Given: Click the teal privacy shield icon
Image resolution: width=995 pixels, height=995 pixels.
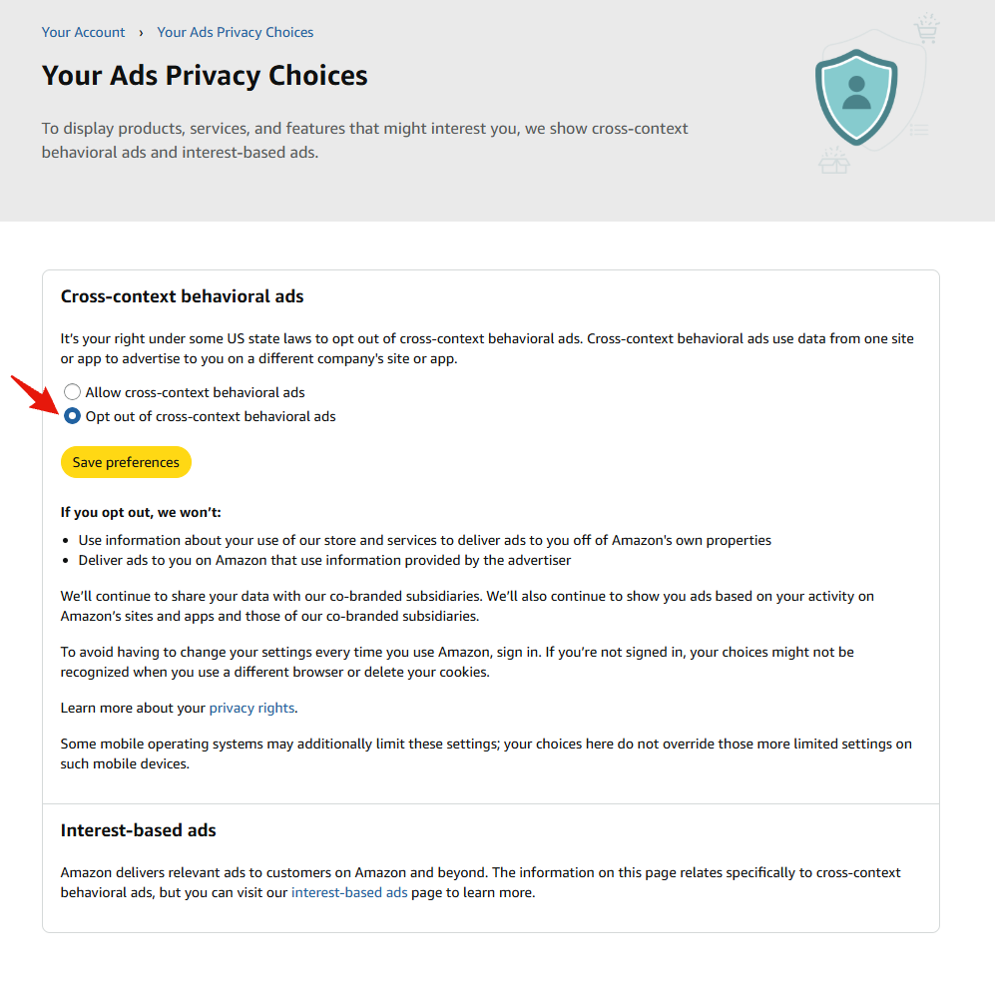Looking at the screenshot, I should coord(856,97).
